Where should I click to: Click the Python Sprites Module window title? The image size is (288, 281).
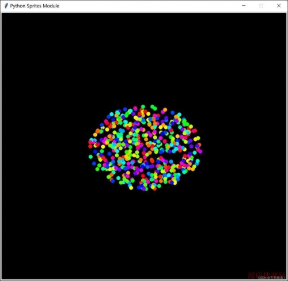35,6
